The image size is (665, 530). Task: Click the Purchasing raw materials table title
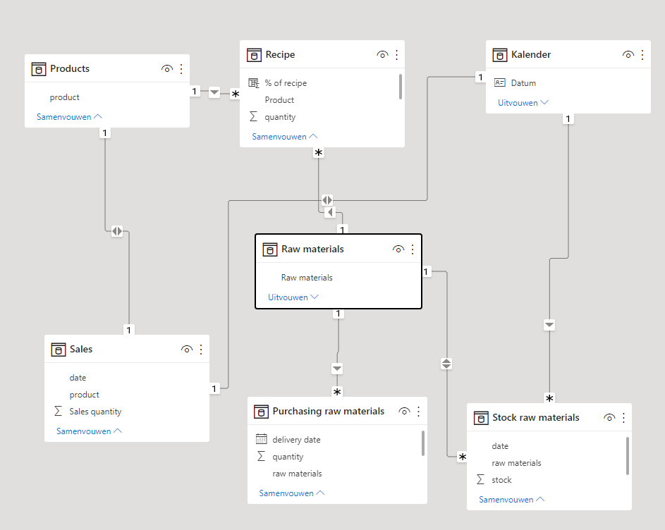pos(328,412)
